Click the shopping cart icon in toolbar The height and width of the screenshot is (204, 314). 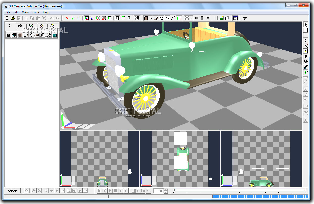[x=244, y=18]
